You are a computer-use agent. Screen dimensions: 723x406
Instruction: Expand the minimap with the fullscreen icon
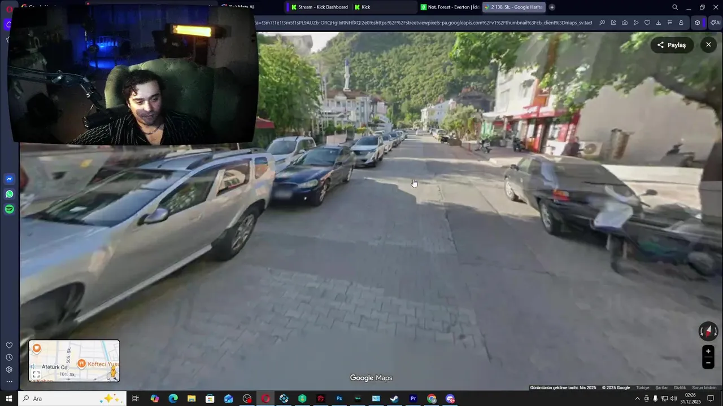click(36, 374)
